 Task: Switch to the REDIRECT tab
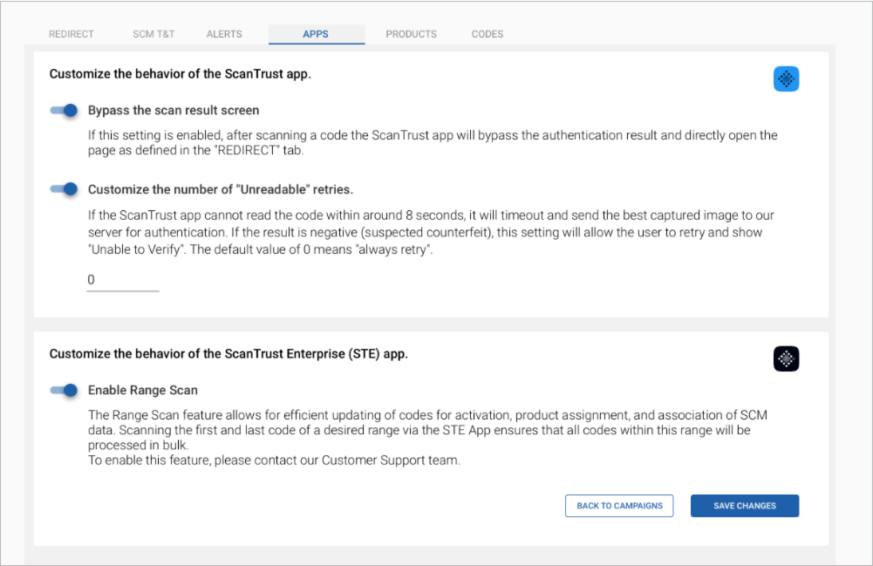pos(72,34)
